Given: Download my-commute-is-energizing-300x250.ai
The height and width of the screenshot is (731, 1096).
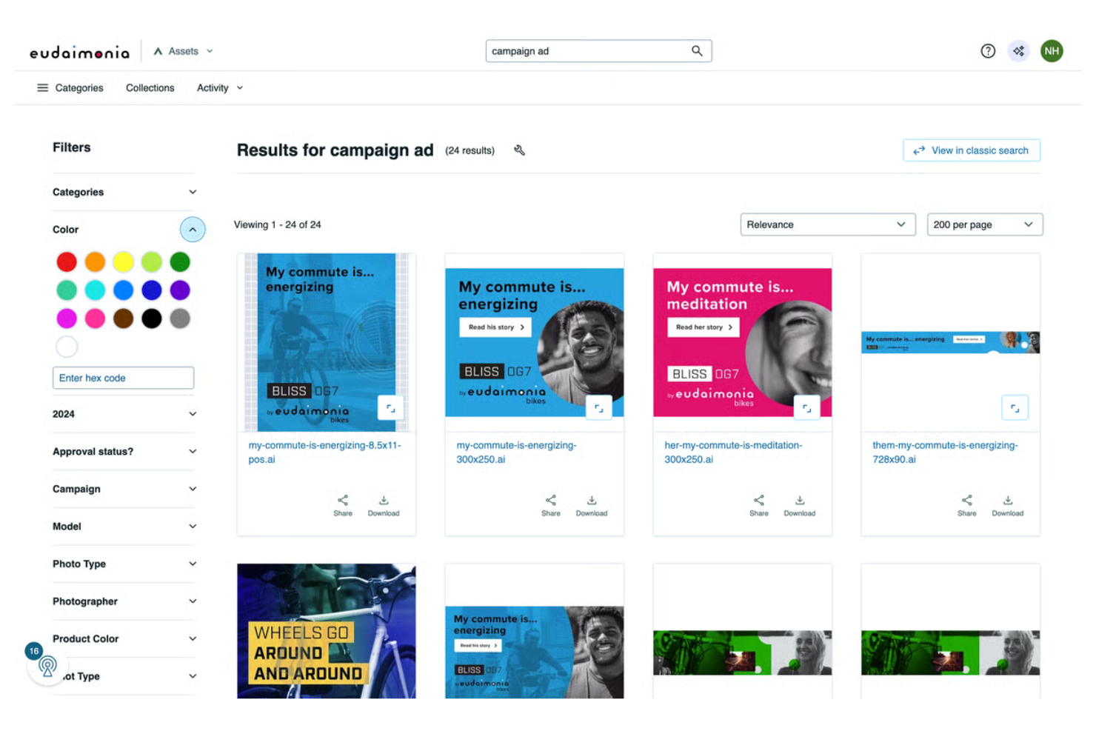Looking at the screenshot, I should pyautogui.click(x=592, y=505).
